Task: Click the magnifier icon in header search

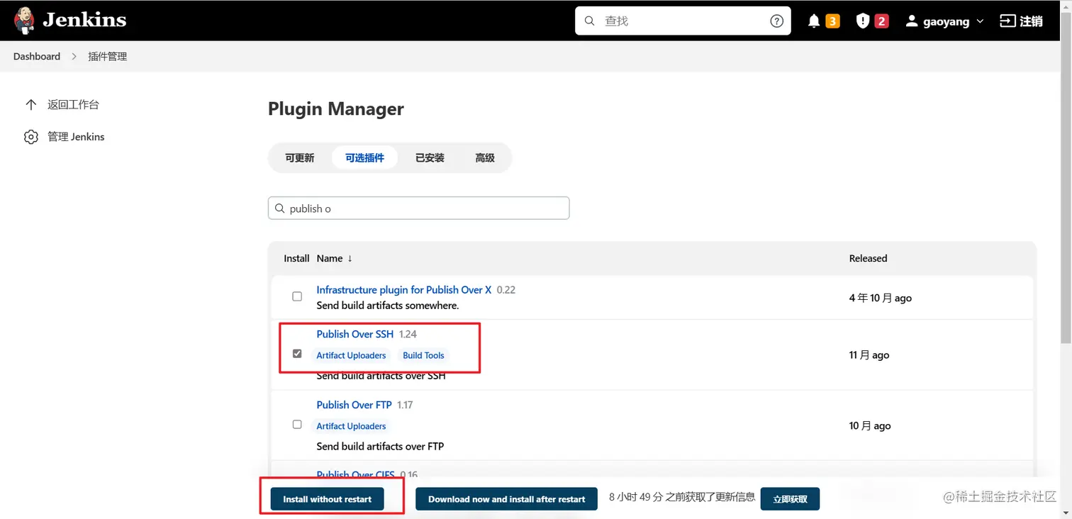Action: pos(589,21)
